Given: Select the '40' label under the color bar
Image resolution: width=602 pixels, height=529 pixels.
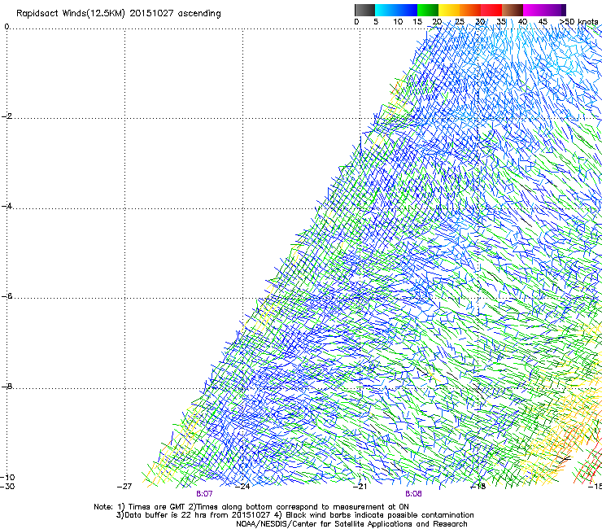Looking at the screenshot, I should pyautogui.click(x=522, y=22).
